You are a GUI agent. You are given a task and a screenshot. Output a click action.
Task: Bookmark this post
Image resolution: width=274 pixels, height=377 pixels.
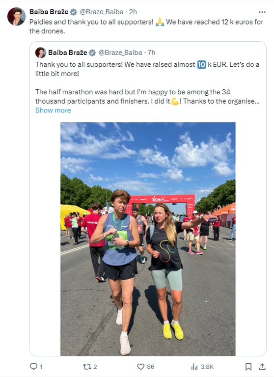[x=248, y=366]
